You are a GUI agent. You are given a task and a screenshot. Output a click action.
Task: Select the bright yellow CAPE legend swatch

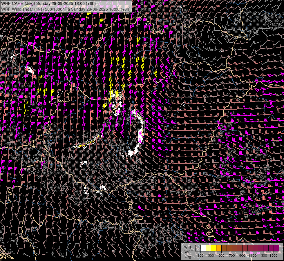pyautogui.click(x=214, y=248)
